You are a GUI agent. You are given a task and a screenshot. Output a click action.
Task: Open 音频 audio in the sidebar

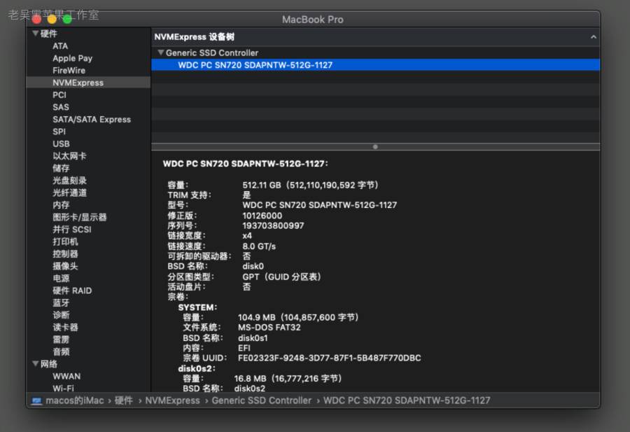pos(61,351)
